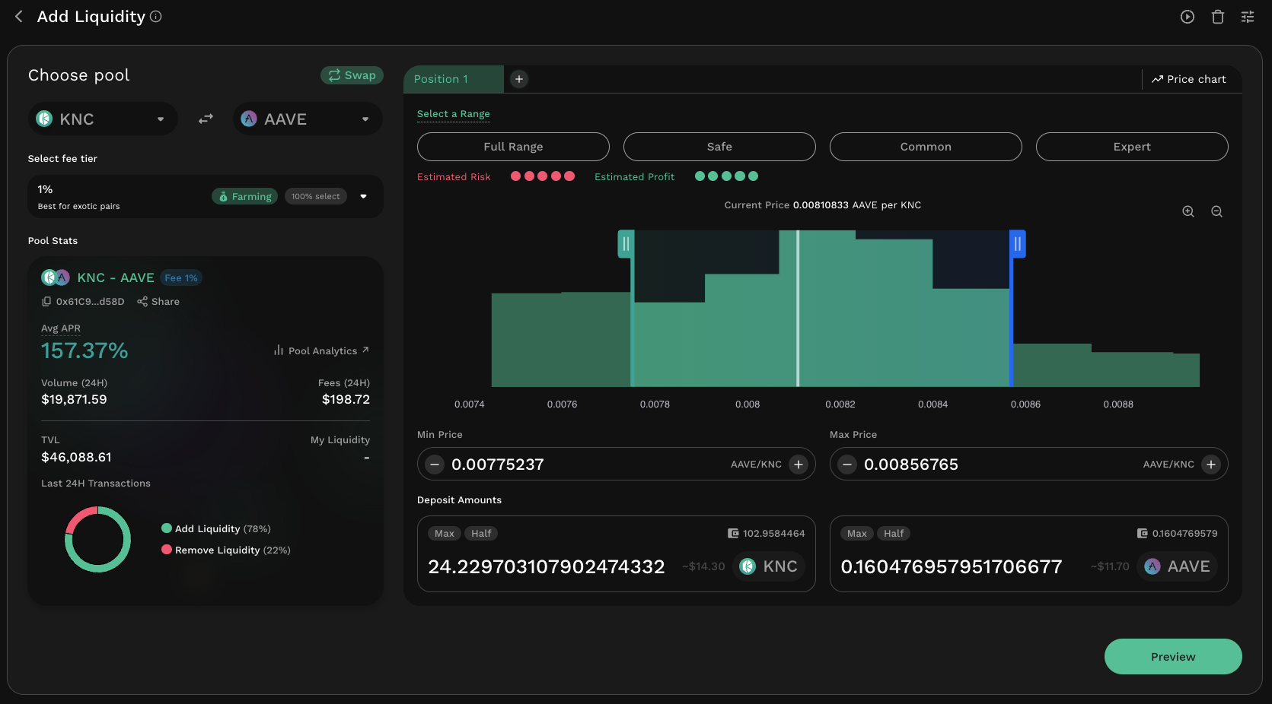Click the Estimated Risk red dots indicator
This screenshot has width=1272, height=704.
[x=543, y=176]
